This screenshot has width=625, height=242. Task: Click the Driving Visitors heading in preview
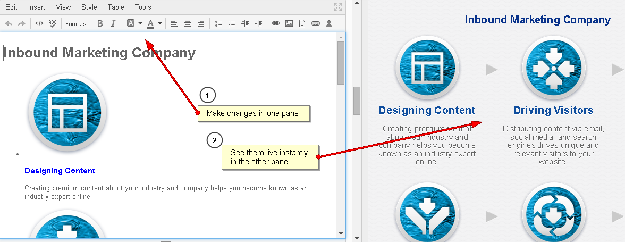[x=553, y=110]
